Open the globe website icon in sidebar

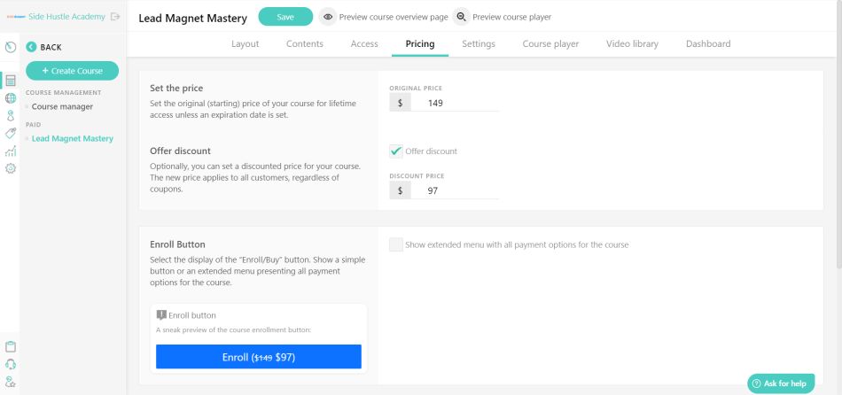pos(11,98)
